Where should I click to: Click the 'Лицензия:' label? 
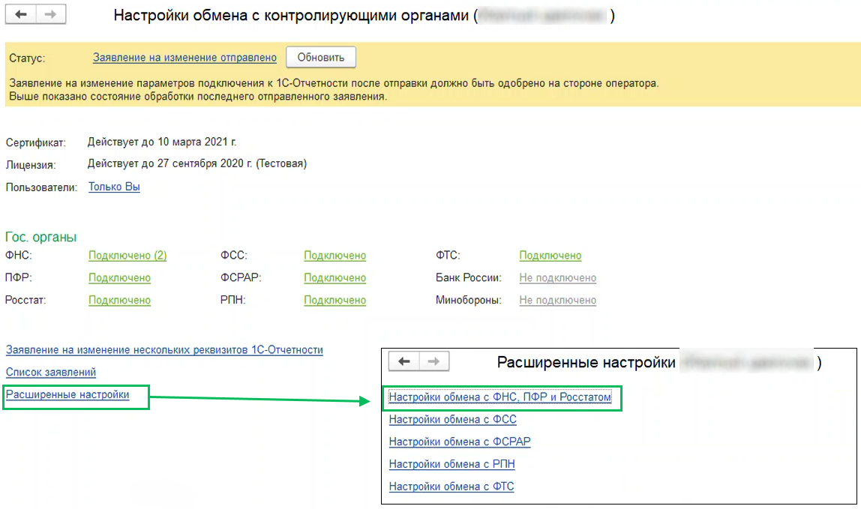pyautogui.click(x=31, y=165)
